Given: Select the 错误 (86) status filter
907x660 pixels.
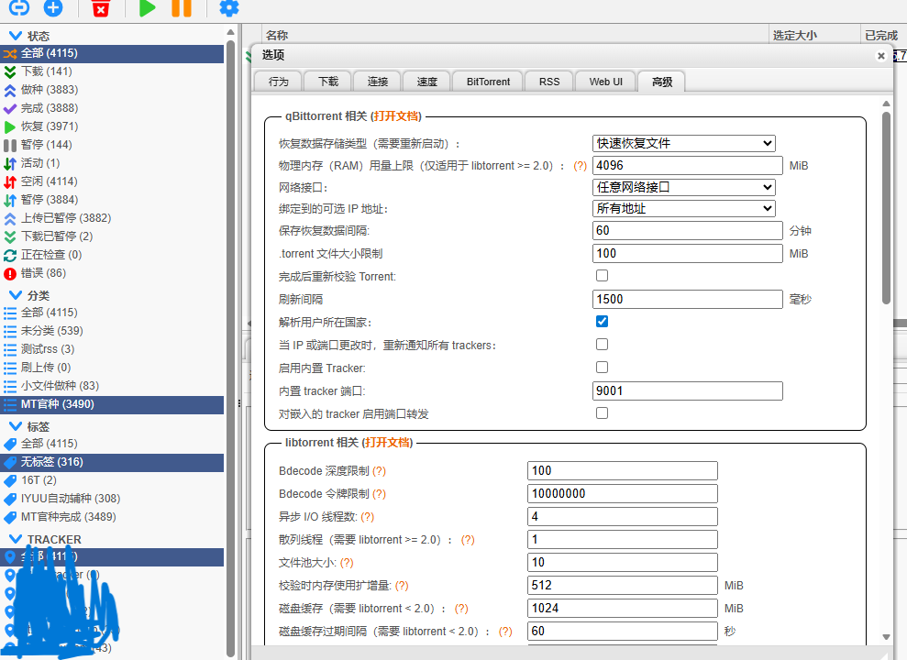Looking at the screenshot, I should click(x=39, y=273).
